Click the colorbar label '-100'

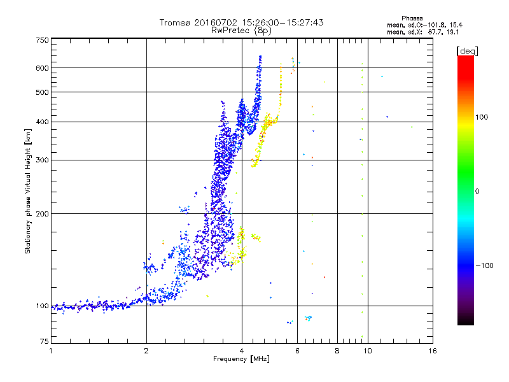(484, 265)
